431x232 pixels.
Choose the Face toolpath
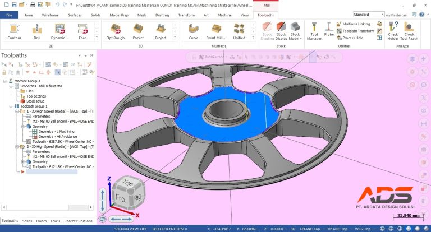82,31
